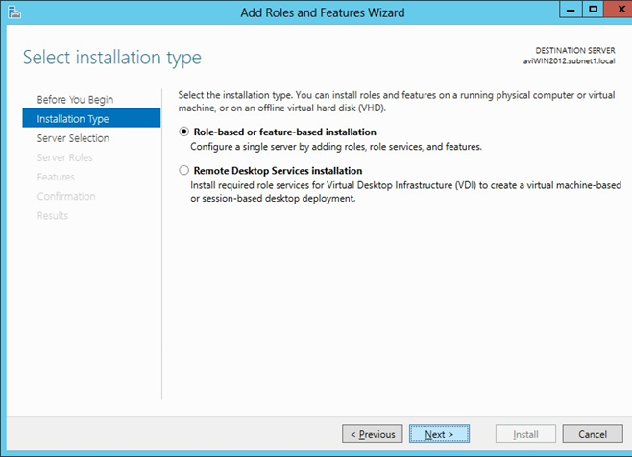
Task: Jump to the Confirmation step
Action: pos(66,196)
